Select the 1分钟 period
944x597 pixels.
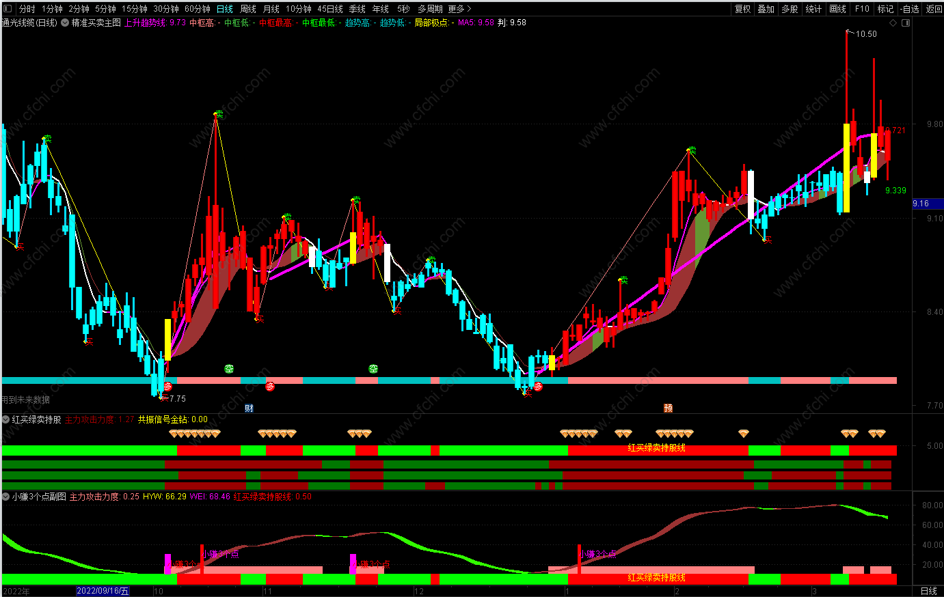(52, 9)
